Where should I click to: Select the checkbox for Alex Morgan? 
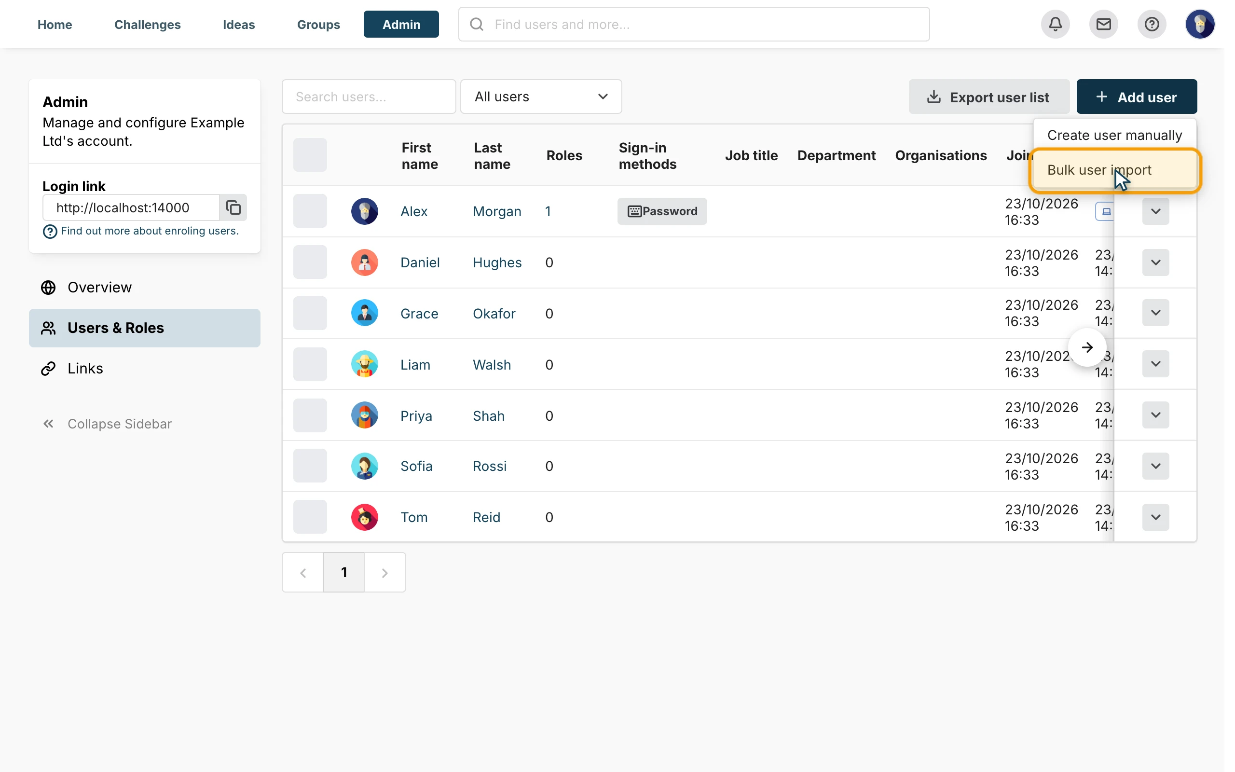point(310,211)
